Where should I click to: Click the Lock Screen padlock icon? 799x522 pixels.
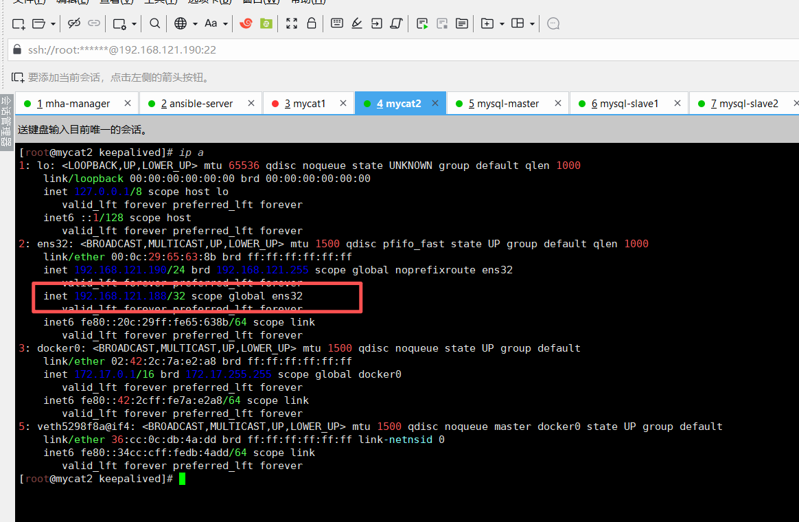click(312, 23)
